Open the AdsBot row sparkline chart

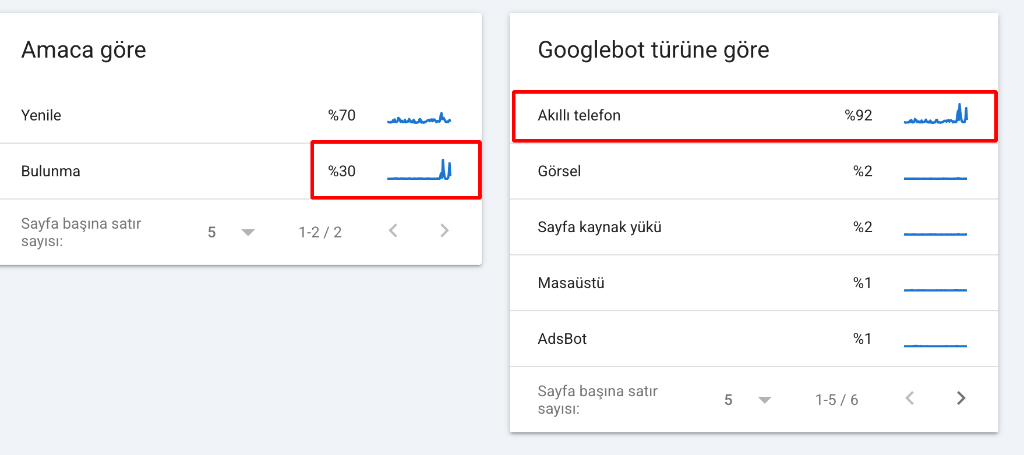point(935,346)
